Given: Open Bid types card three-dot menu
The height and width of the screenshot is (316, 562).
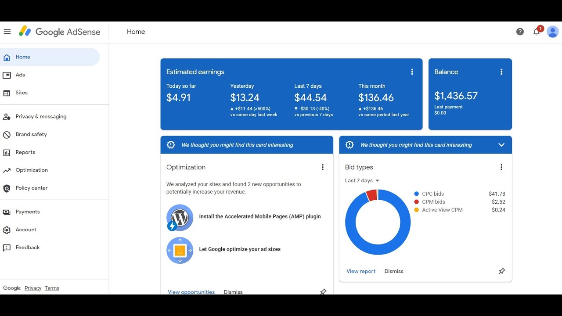Looking at the screenshot, I should click(x=501, y=167).
